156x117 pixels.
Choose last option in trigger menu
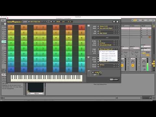click(108, 60)
